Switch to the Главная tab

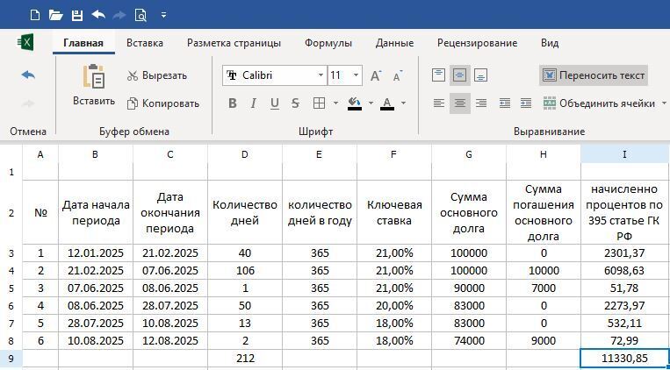pyautogui.click(x=83, y=43)
